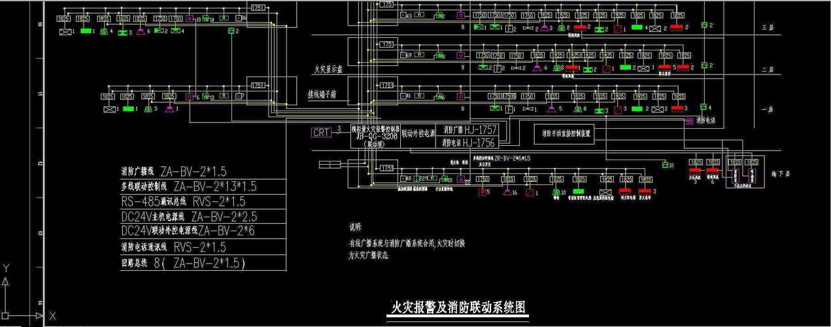The image size is (831, 327).
Task: Select the 联动外控电源 power block
Action: tap(420, 134)
